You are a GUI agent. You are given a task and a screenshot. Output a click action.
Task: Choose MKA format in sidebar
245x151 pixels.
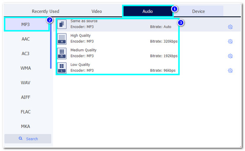26,126
